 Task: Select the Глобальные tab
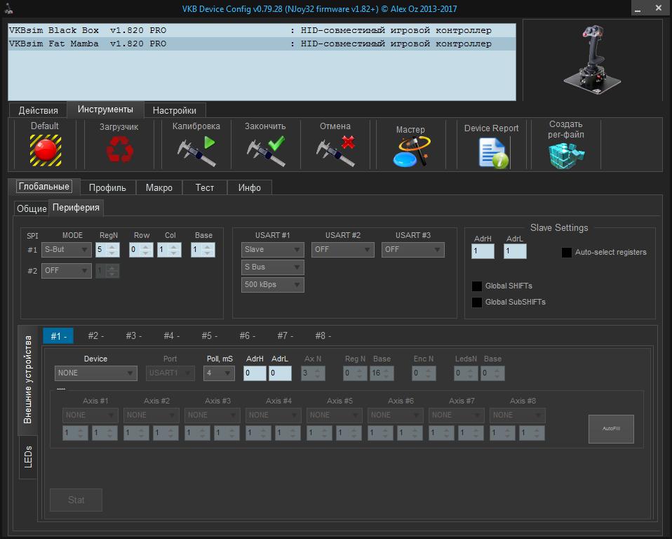tap(44, 187)
